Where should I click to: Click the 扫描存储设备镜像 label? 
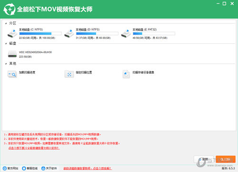coord(143,72)
